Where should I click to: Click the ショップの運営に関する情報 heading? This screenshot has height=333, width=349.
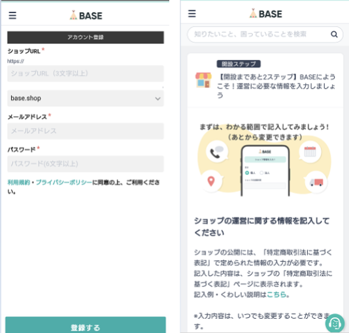pyautogui.click(x=261, y=227)
